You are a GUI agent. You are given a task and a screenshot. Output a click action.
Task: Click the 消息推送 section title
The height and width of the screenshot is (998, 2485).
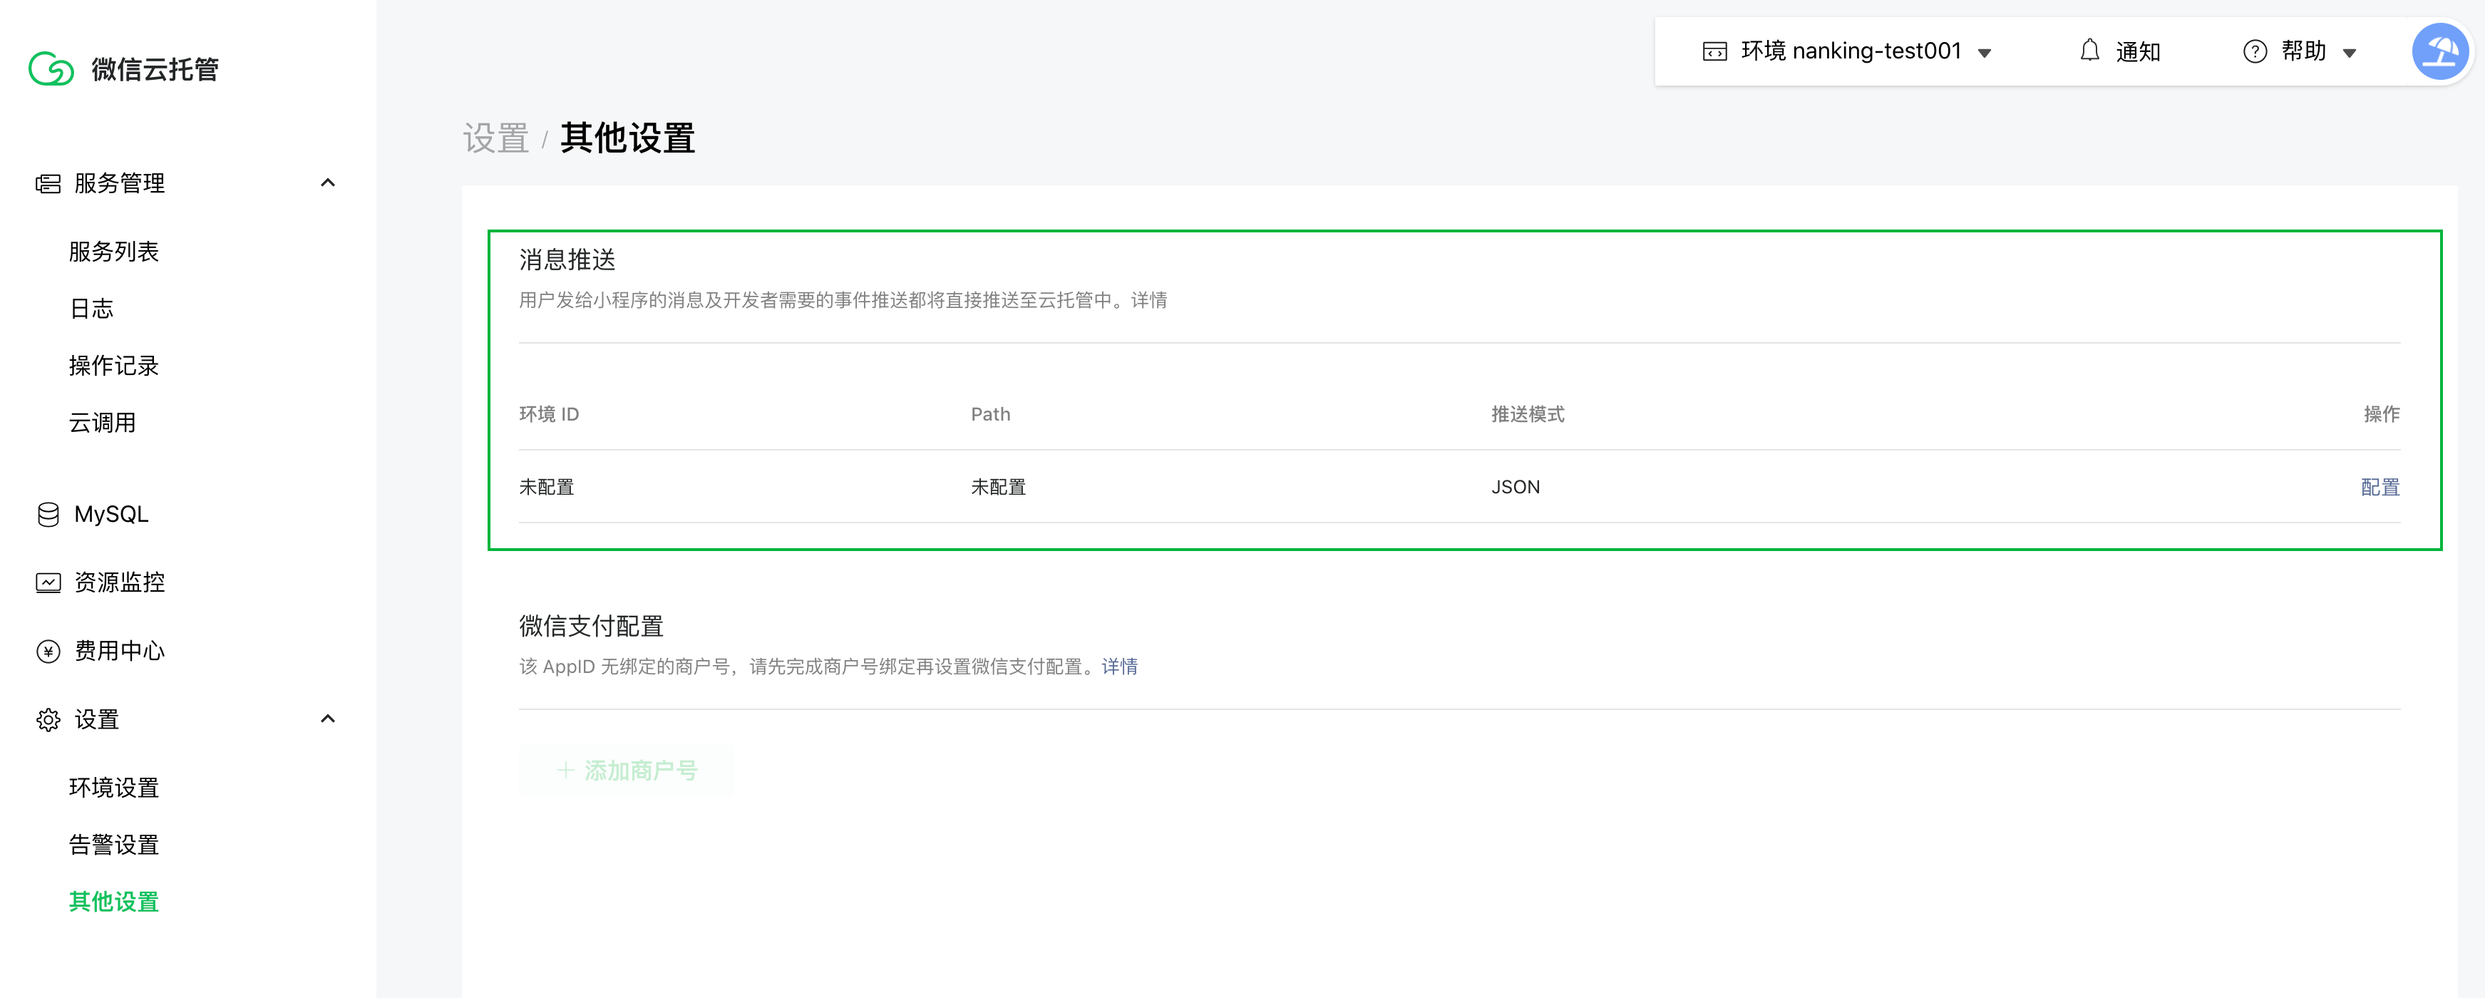567,259
